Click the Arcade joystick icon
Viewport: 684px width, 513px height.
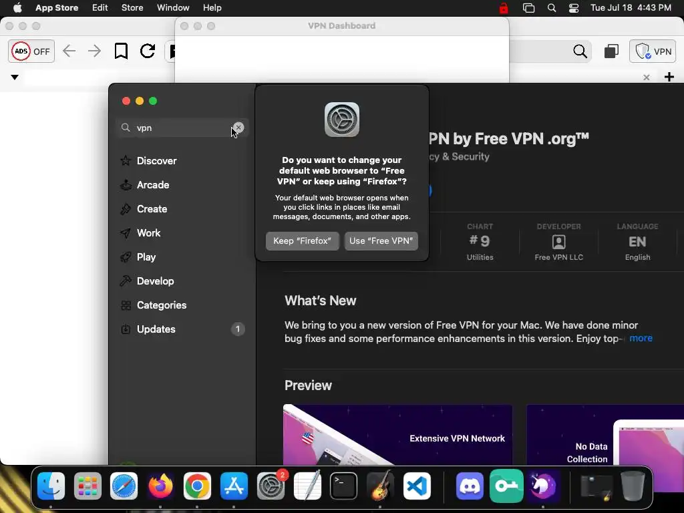tap(126, 184)
